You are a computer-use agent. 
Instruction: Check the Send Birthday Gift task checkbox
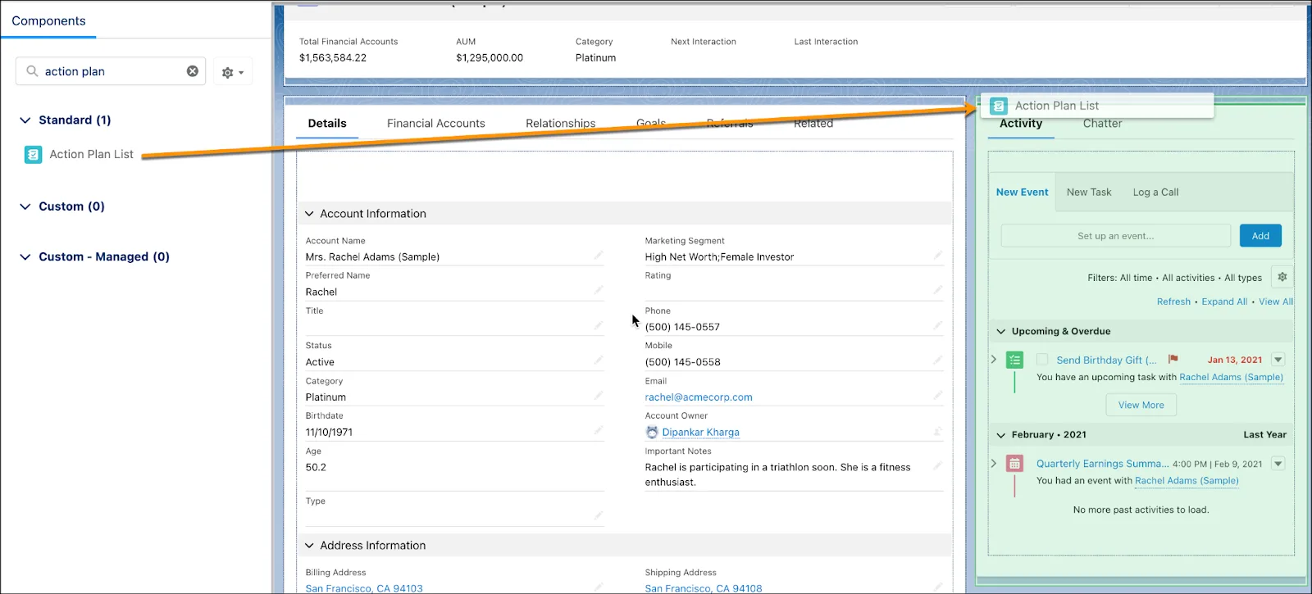(1042, 359)
